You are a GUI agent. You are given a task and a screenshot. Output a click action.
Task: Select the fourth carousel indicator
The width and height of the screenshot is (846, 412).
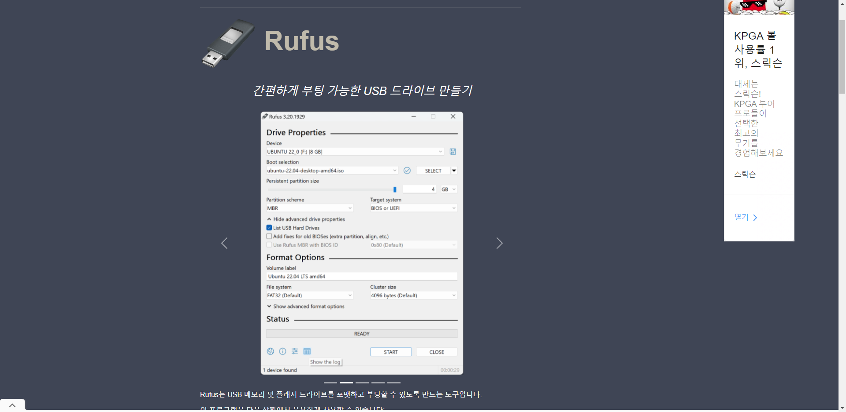[x=378, y=383]
